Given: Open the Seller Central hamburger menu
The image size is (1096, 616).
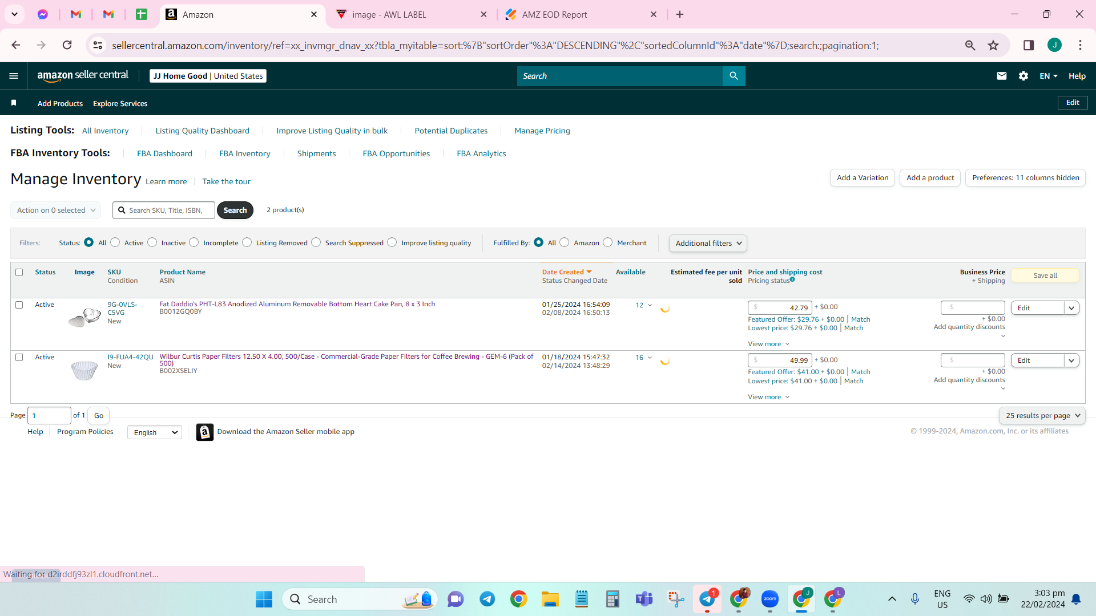Looking at the screenshot, I should [14, 76].
